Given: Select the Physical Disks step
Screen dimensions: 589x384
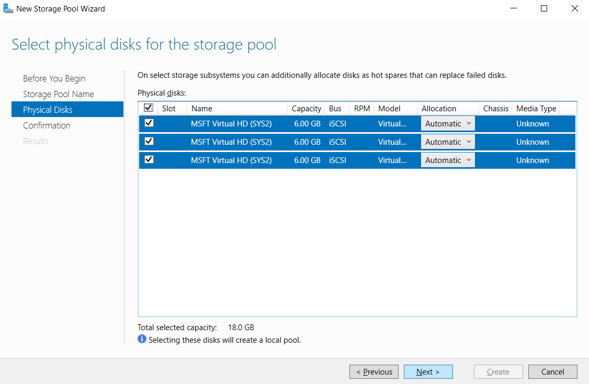Looking at the screenshot, I should point(67,110).
